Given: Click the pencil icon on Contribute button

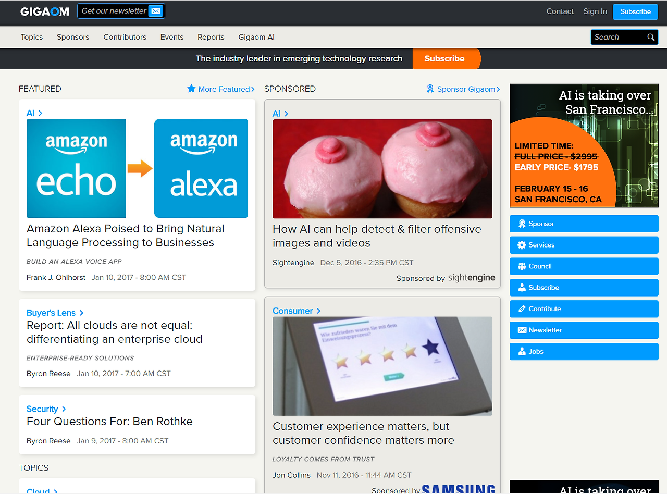Looking at the screenshot, I should 522,309.
